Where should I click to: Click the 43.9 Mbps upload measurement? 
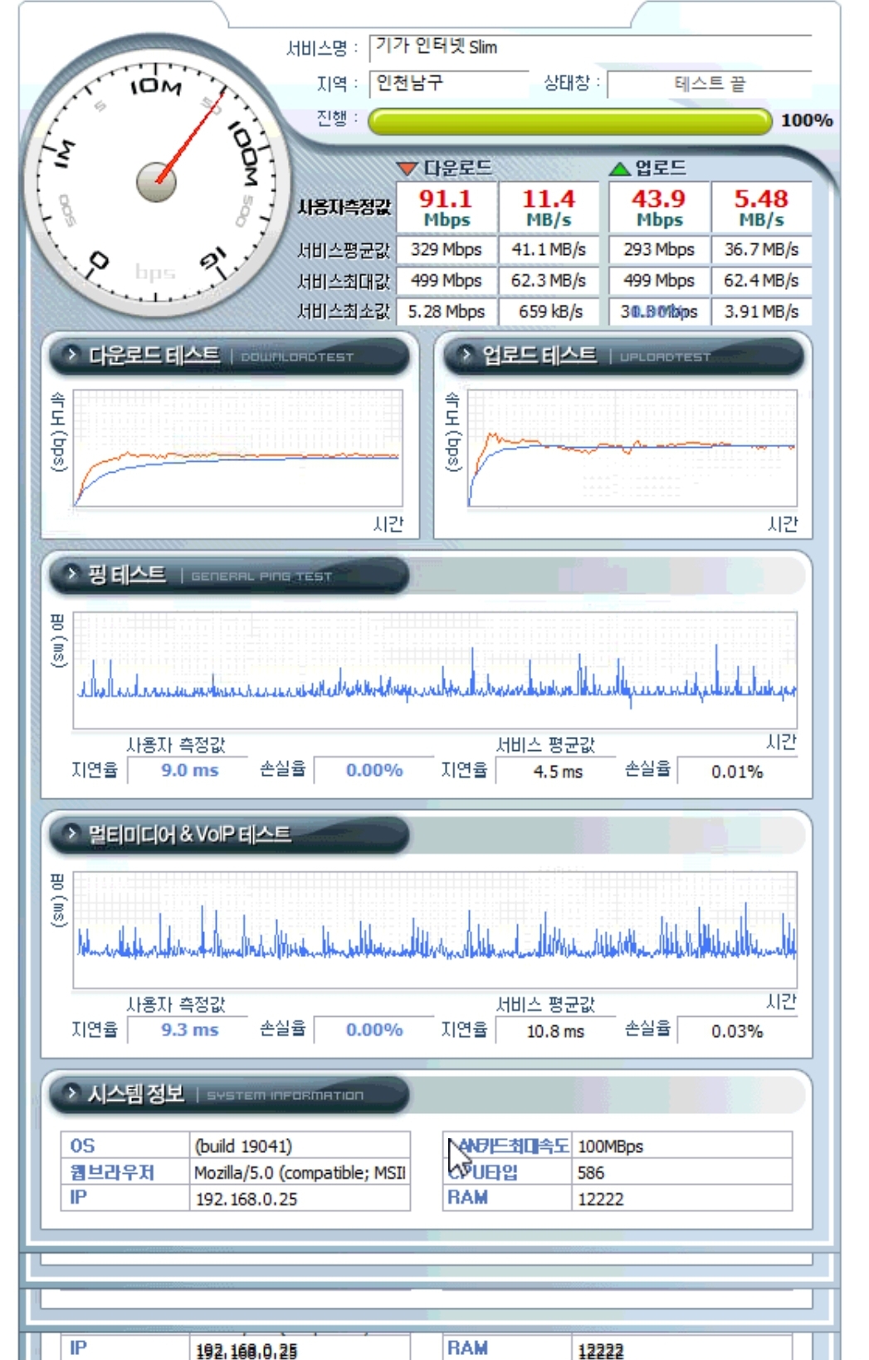pos(659,207)
